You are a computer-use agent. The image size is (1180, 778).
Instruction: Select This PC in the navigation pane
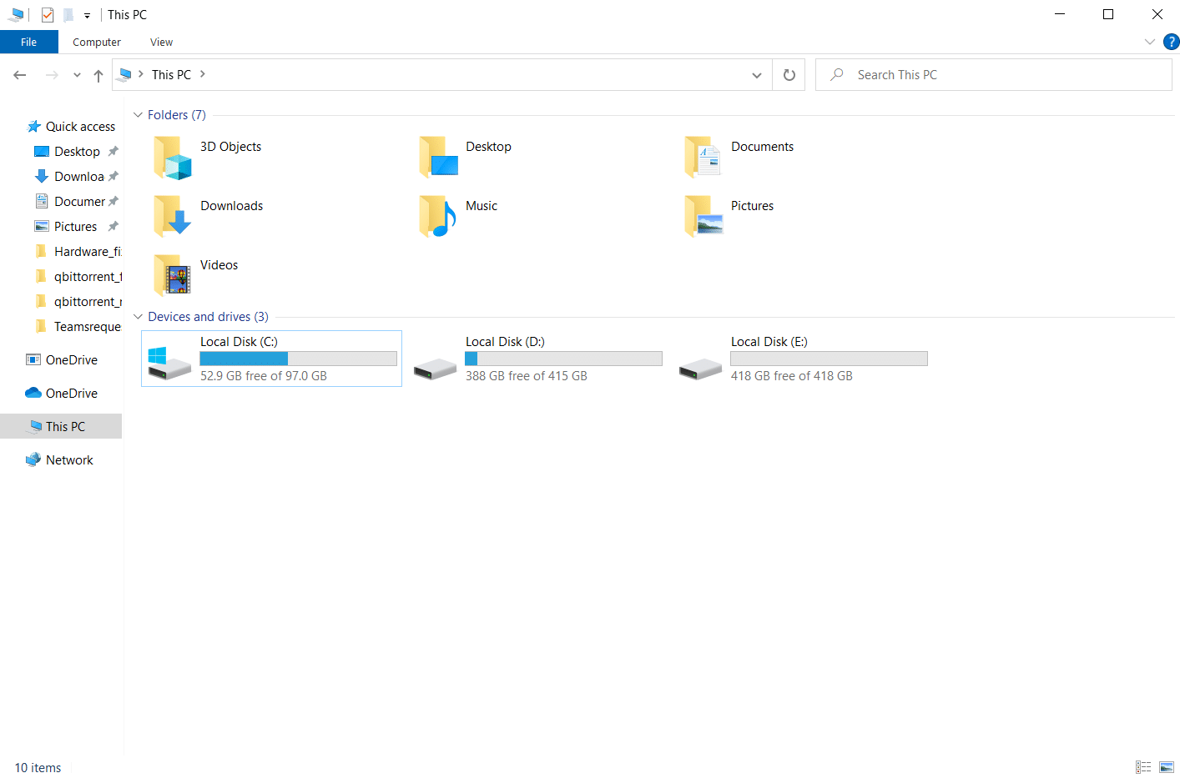point(62,427)
